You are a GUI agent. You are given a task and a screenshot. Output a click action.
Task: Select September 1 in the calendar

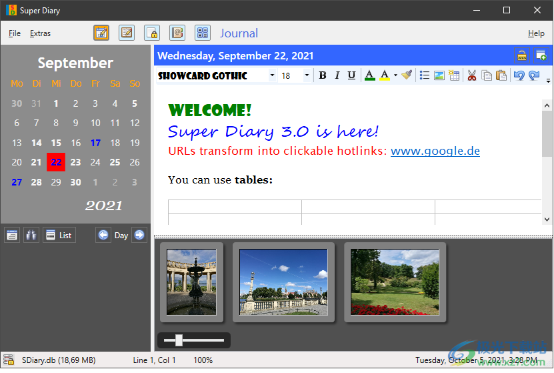point(56,103)
